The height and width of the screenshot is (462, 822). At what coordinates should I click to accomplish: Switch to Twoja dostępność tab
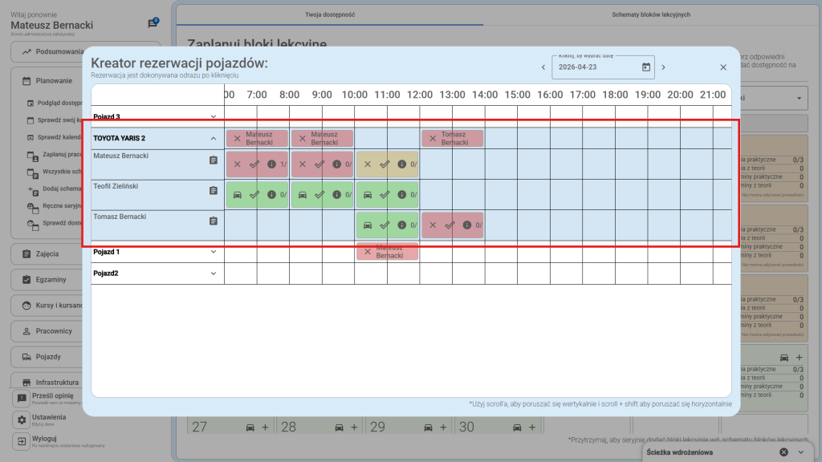[330, 14]
